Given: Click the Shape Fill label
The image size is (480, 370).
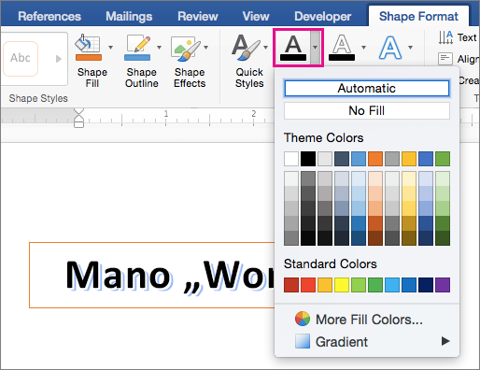Looking at the screenshot, I should pyautogui.click(x=92, y=78).
